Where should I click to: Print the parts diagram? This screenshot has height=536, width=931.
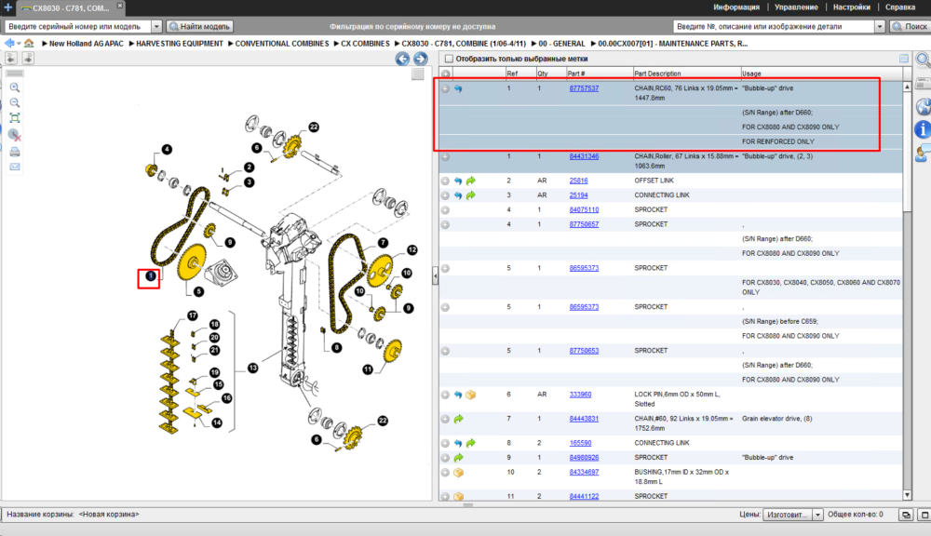[15, 152]
